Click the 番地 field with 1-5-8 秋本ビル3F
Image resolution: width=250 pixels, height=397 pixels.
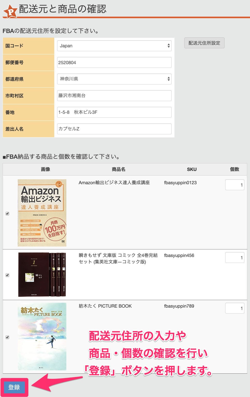click(x=114, y=112)
